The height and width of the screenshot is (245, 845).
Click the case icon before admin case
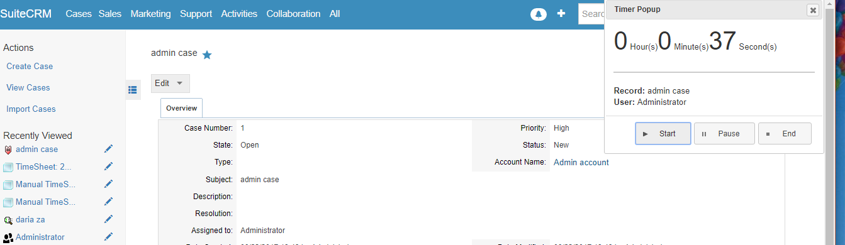point(8,150)
